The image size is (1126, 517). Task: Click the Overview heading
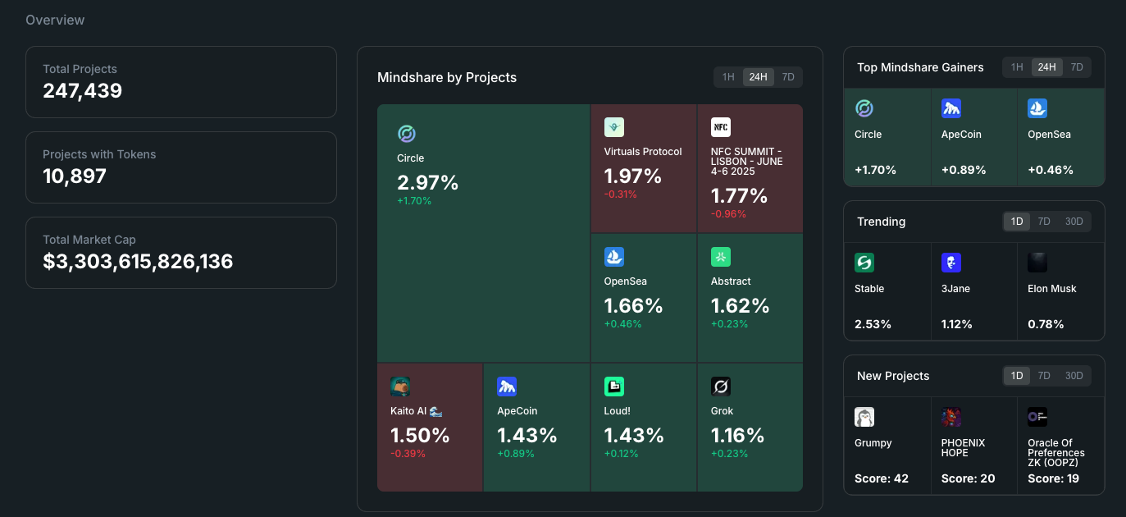55,20
